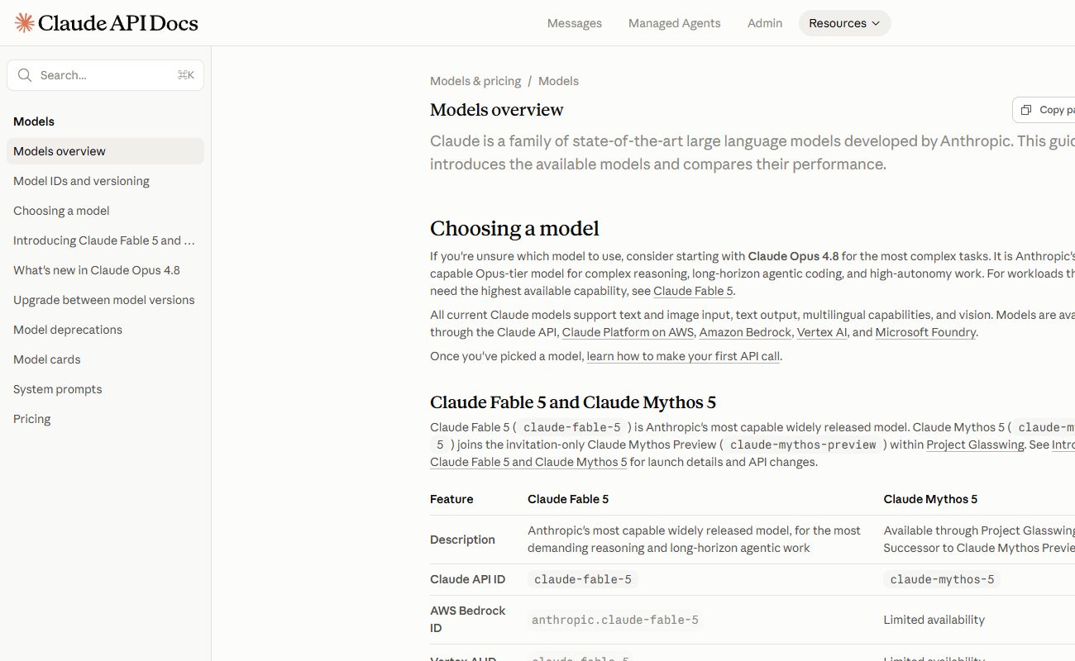Open the Project Glasswing link

tap(975, 445)
